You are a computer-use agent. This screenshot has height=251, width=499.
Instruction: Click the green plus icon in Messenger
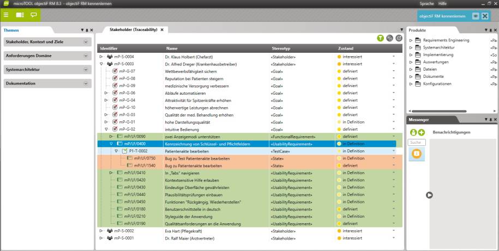422,132
